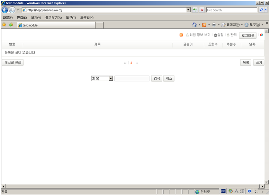Image resolution: width=270 pixels, height=196 pixels.
Task: Click the 제목 column header
Action: [x=98, y=44]
